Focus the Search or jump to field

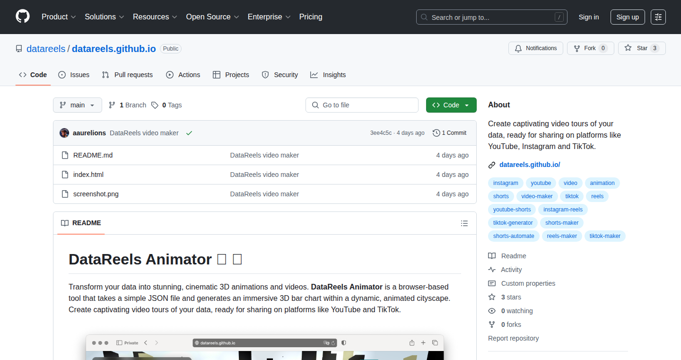[x=492, y=17]
